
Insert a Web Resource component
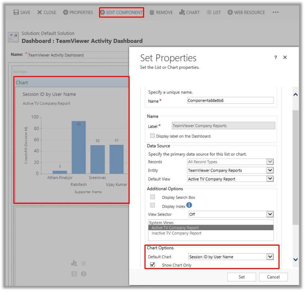(246, 12)
